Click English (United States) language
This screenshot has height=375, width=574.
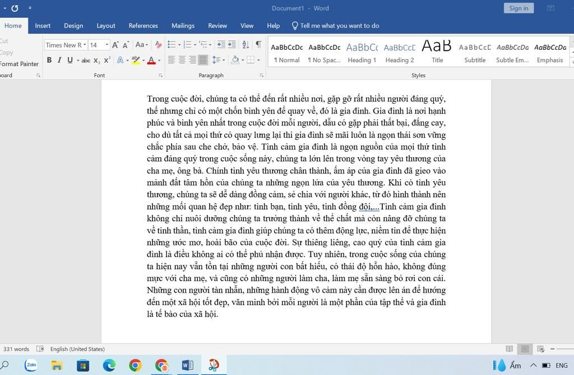(77, 349)
